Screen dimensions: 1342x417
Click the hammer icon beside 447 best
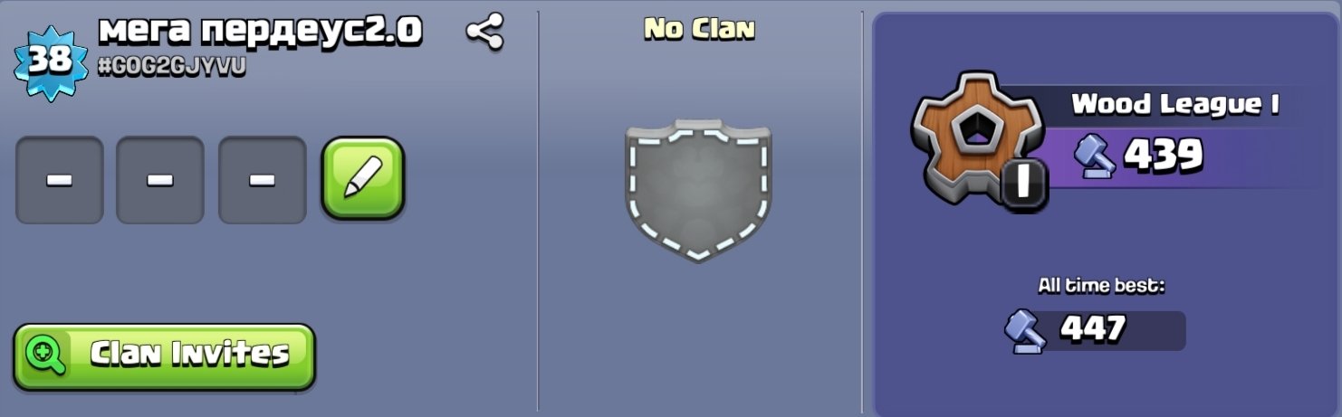(1026, 330)
